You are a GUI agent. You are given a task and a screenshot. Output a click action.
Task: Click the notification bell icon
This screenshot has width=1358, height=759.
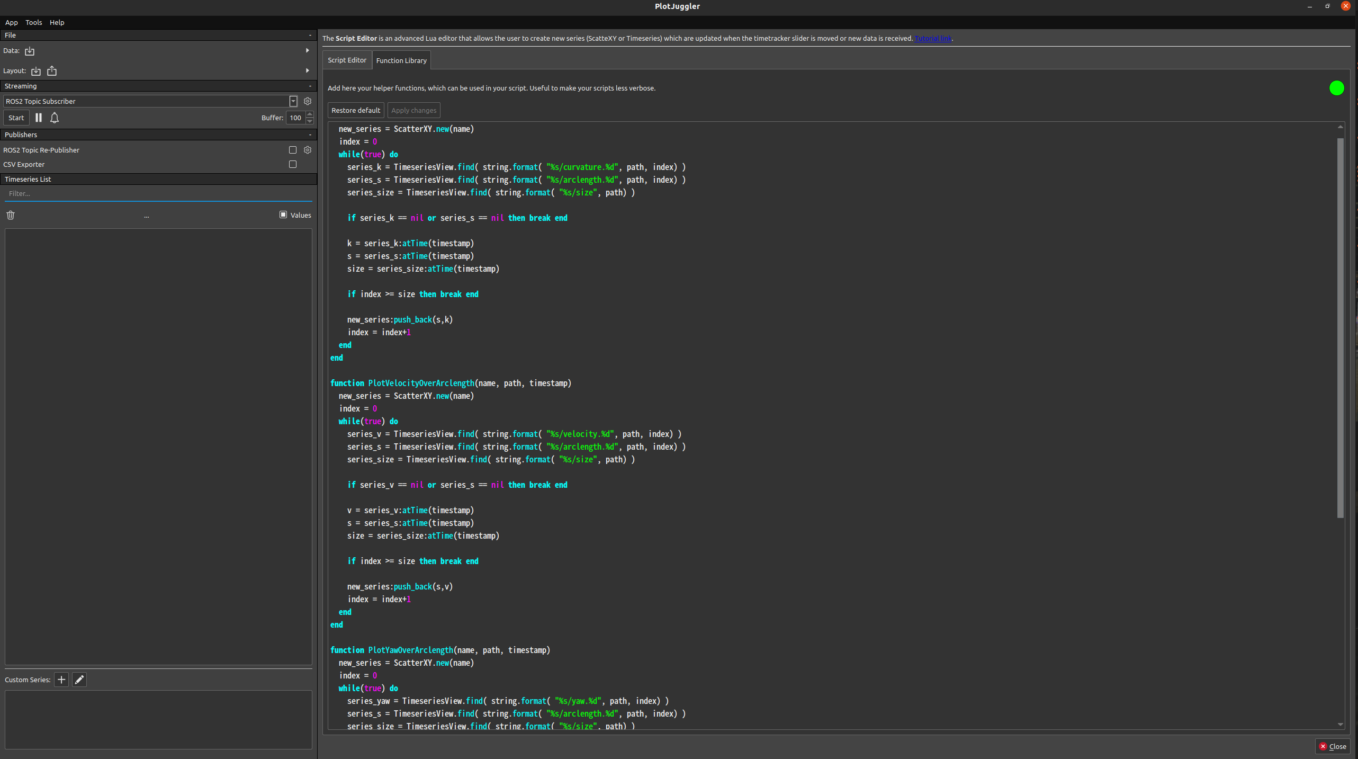(x=55, y=118)
